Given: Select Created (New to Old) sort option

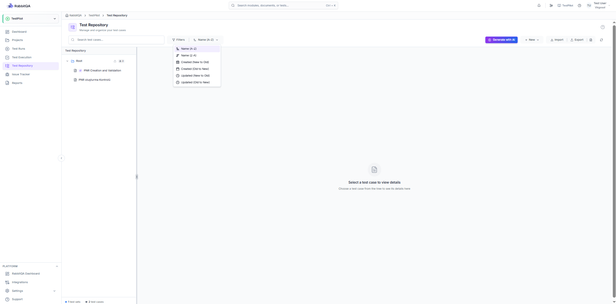Looking at the screenshot, I should pos(197,62).
